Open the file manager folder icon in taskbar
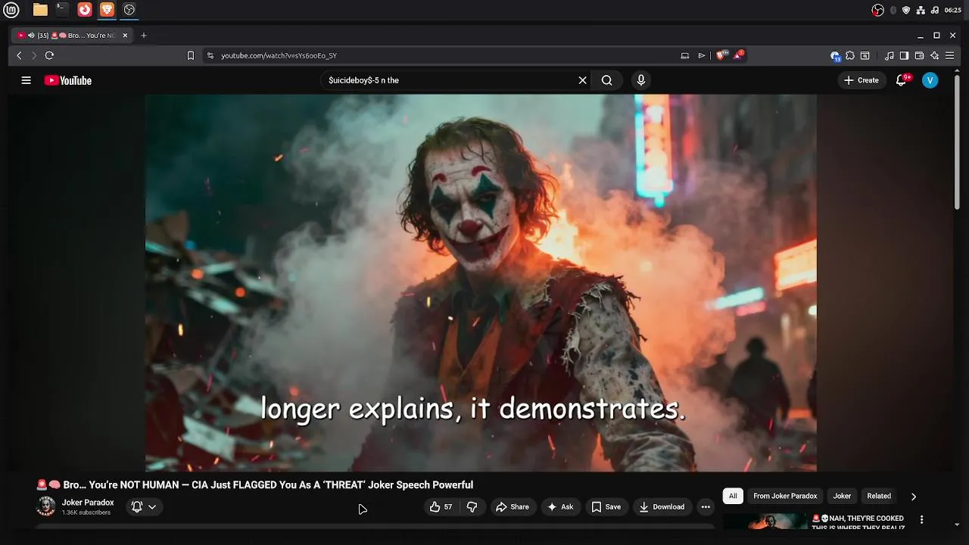969x545 pixels. coord(40,10)
